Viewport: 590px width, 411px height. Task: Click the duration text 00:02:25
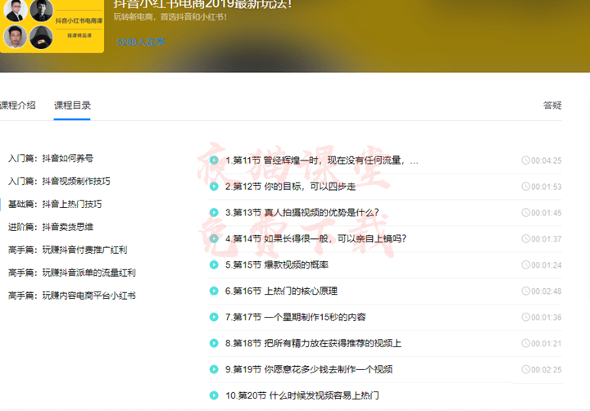click(x=547, y=369)
